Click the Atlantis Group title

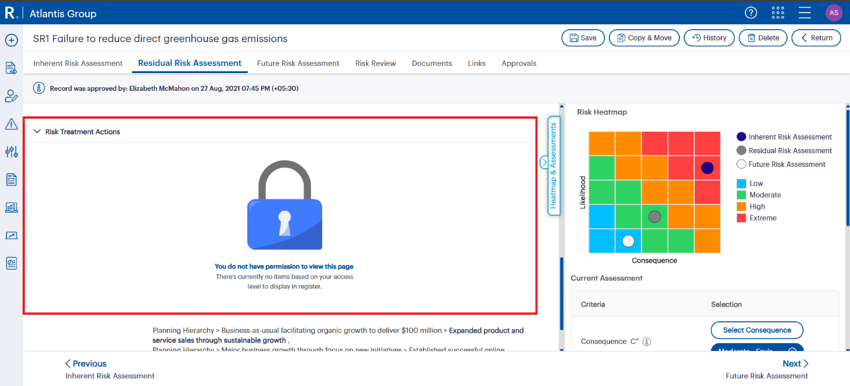pyautogui.click(x=63, y=13)
